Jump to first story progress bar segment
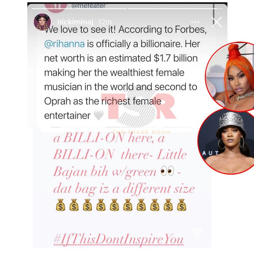This screenshot has height=254, width=254. pos(79,9)
